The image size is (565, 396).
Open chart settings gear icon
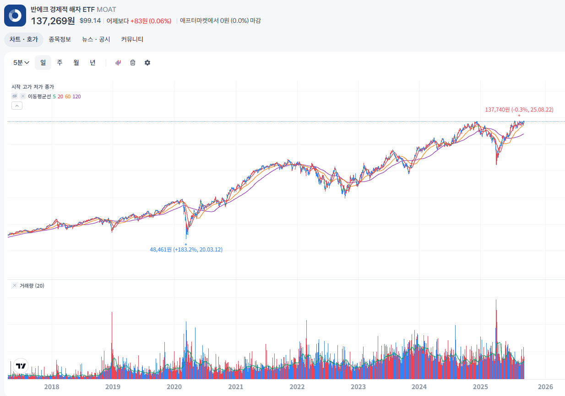click(147, 63)
